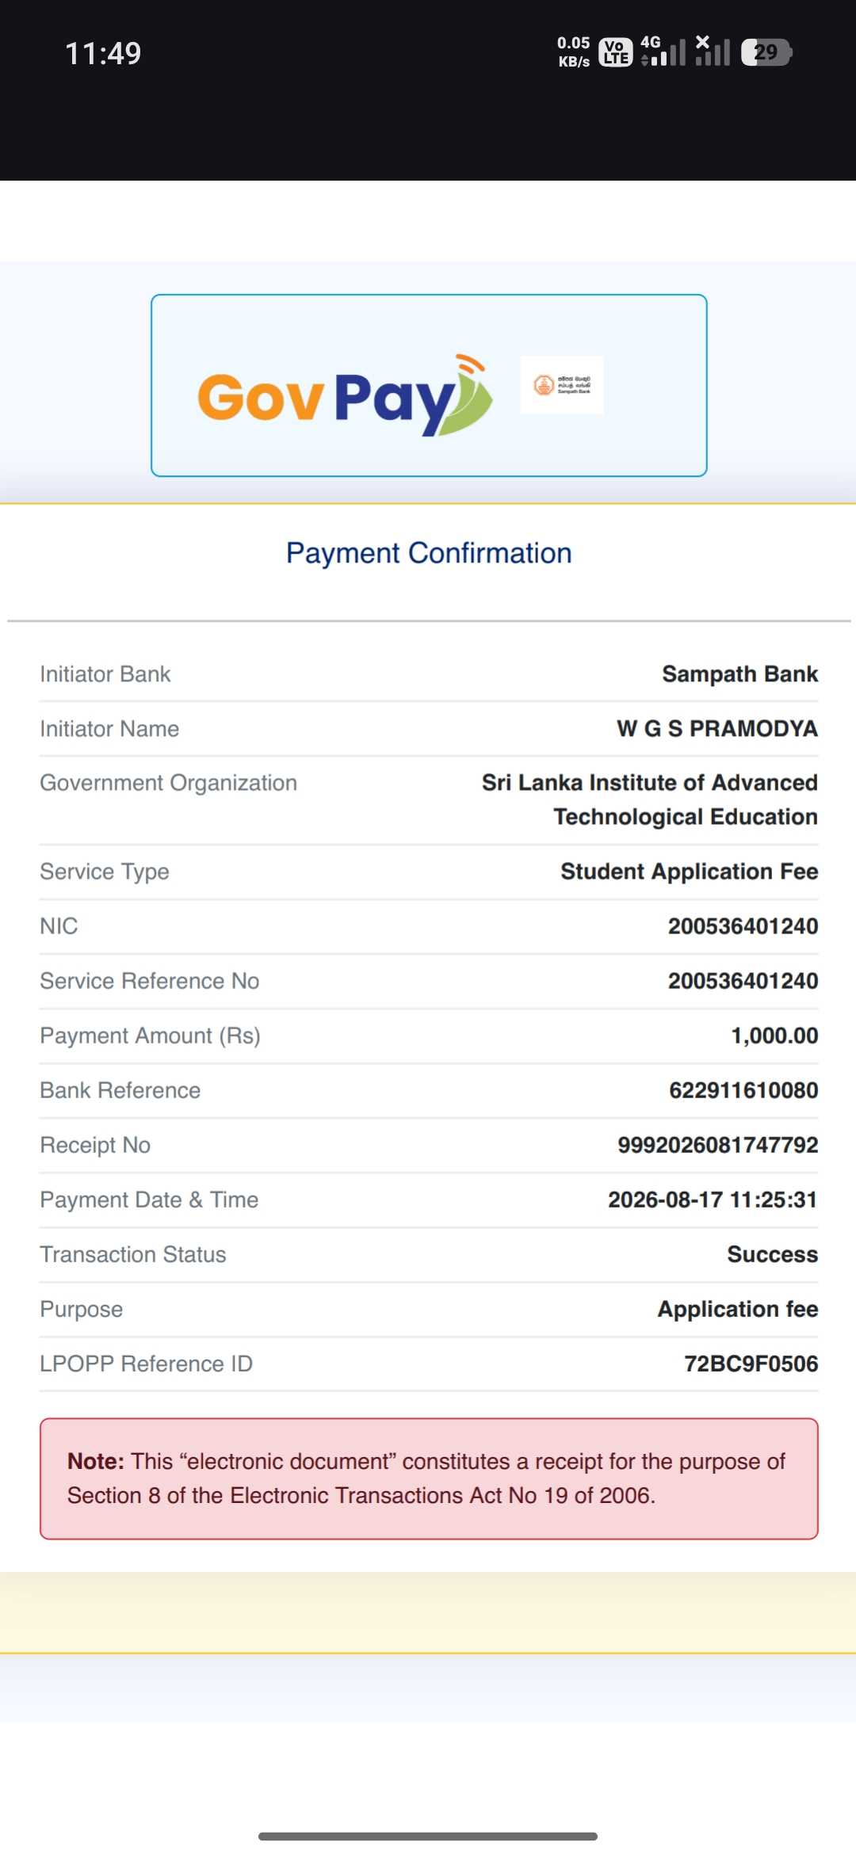Tap the Payment Date & Time value
Viewport: 856px width, 1854px height.
pos(713,1200)
